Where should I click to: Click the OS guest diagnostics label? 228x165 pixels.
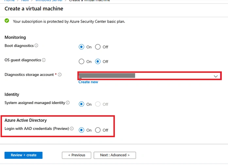coord(23,60)
